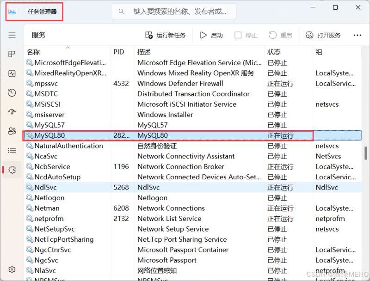
Task: Click 打开服务 (Open Services)
Action: point(323,35)
